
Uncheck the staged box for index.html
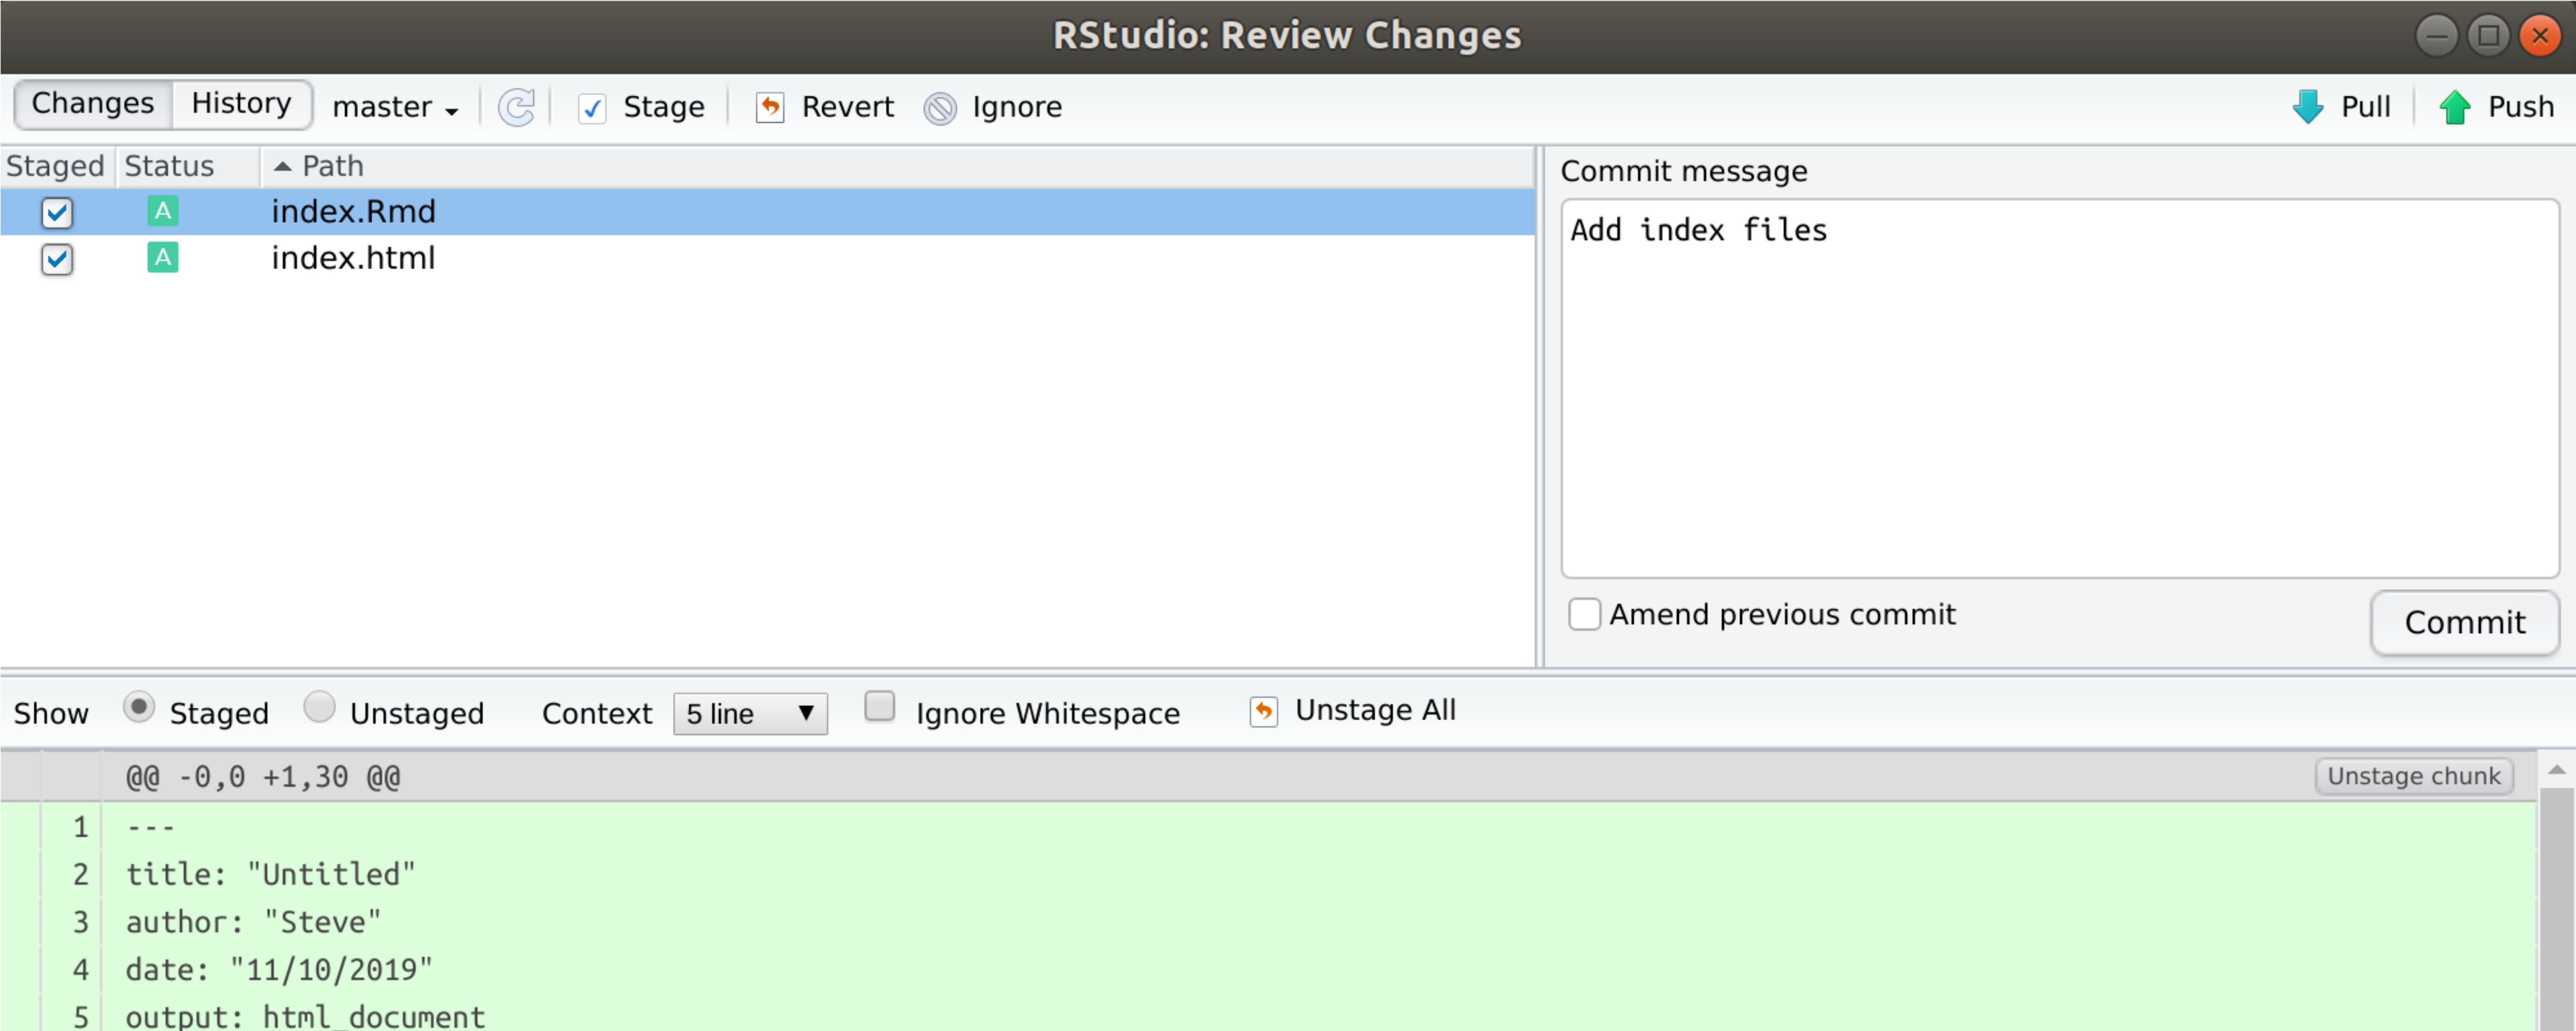pos(57,259)
